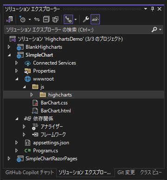Open BarChart.html file
167x180 pixels.
(56, 111)
